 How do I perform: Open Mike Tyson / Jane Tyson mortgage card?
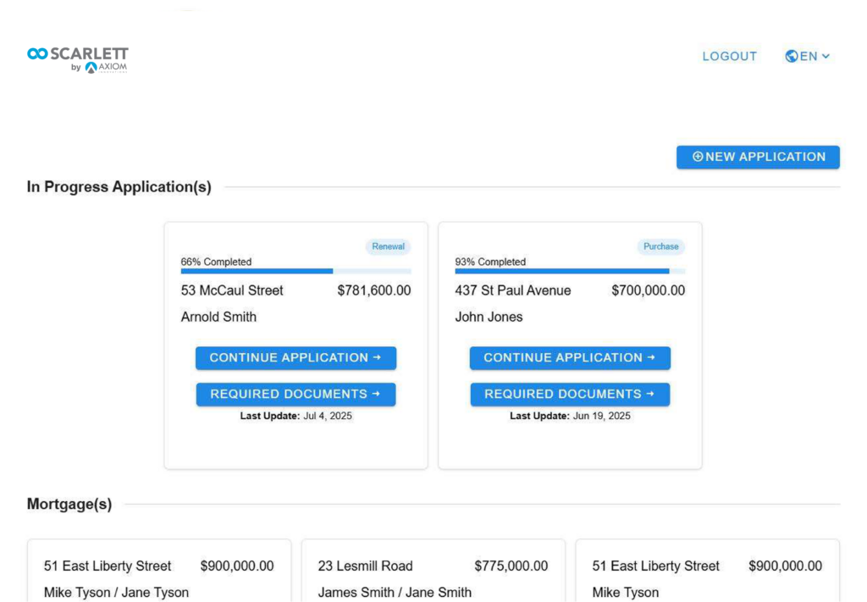coord(159,571)
